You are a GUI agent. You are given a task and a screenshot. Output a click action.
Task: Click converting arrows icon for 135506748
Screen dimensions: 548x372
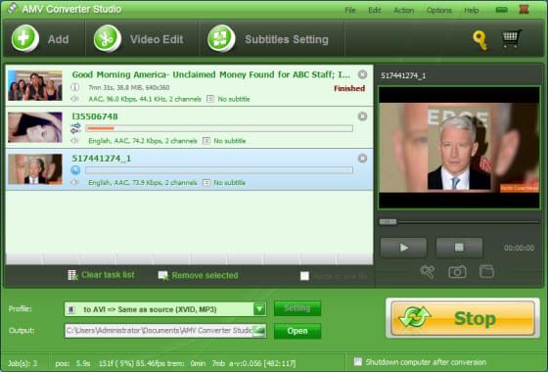click(x=75, y=128)
